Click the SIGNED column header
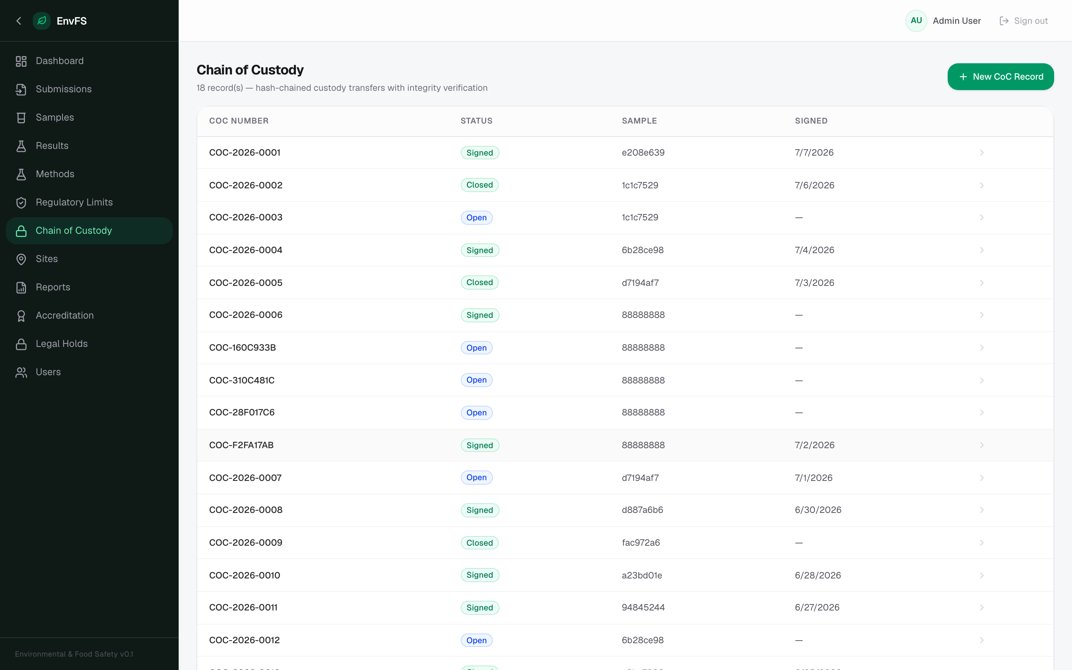The height and width of the screenshot is (670, 1072). 811,121
